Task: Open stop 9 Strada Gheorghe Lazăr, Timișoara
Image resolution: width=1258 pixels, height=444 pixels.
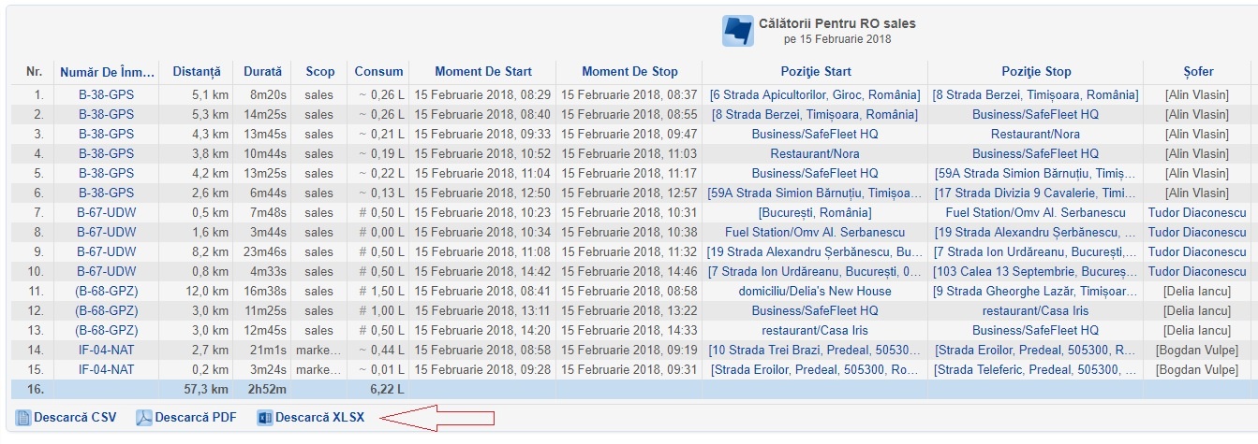Action: tap(1036, 292)
